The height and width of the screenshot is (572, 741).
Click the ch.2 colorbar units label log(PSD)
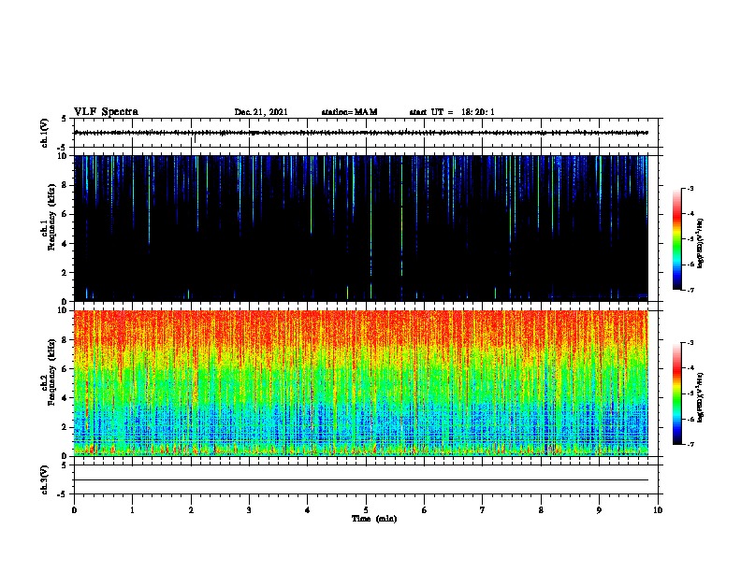coord(700,397)
